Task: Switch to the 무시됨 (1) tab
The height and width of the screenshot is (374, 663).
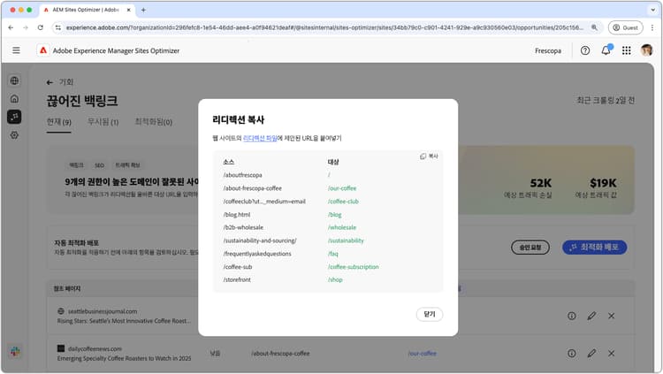Action: [x=103, y=122]
